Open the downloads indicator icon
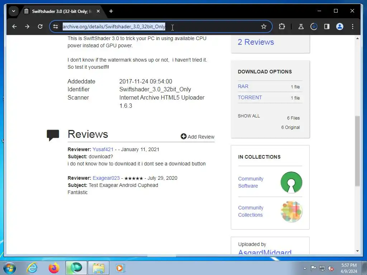 pyautogui.click(x=314, y=26)
